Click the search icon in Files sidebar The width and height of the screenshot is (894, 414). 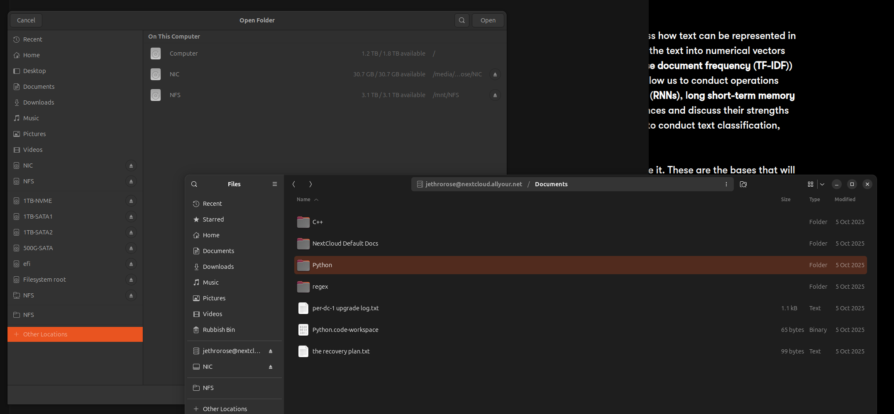click(194, 184)
